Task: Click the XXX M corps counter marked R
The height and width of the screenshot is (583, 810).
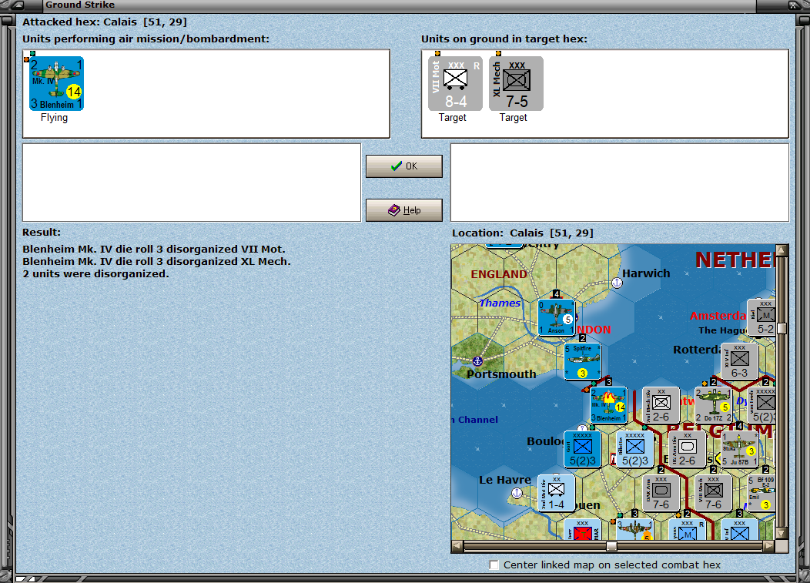Action: click(687, 530)
